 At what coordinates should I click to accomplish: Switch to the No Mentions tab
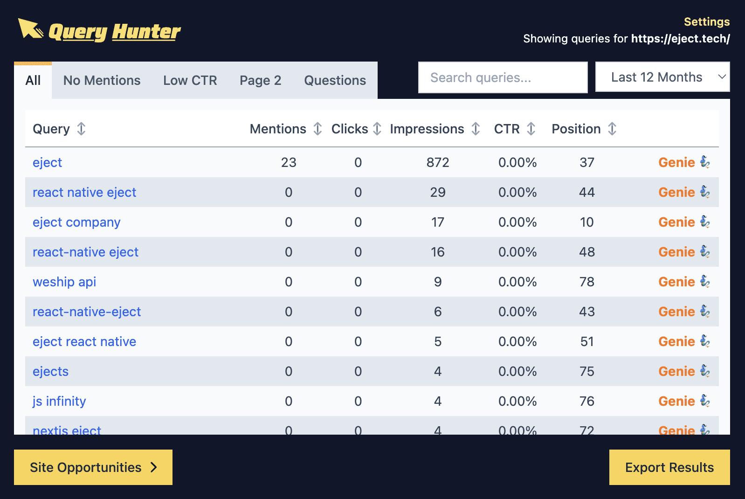(102, 80)
